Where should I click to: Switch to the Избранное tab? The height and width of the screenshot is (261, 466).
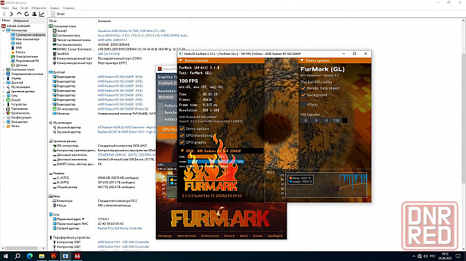pos(21,21)
